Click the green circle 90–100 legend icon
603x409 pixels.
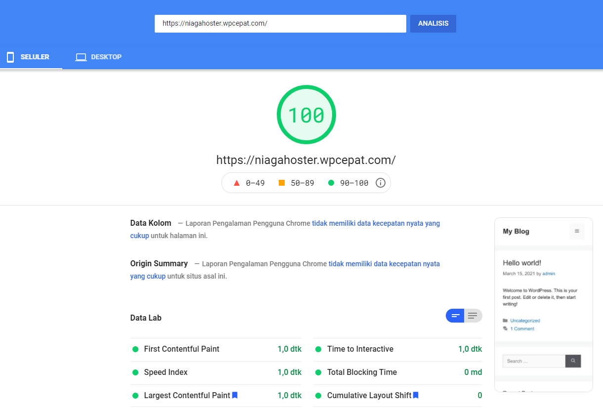pyautogui.click(x=331, y=183)
